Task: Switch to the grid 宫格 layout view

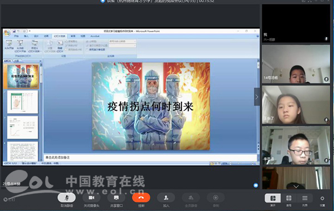Action: pos(288,198)
